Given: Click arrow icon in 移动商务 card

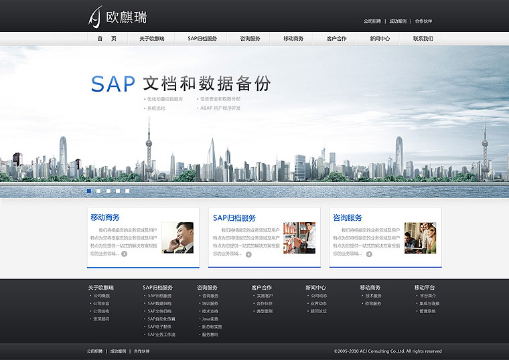Looking at the screenshot, I should 124,254.
